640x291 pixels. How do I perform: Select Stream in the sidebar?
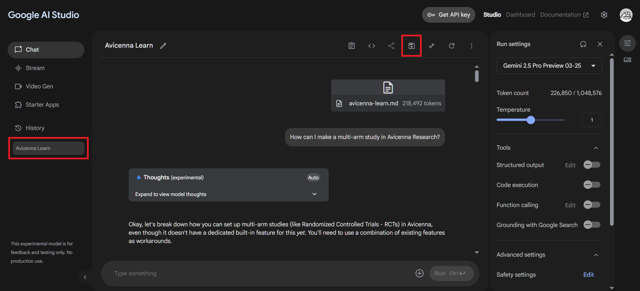click(35, 68)
